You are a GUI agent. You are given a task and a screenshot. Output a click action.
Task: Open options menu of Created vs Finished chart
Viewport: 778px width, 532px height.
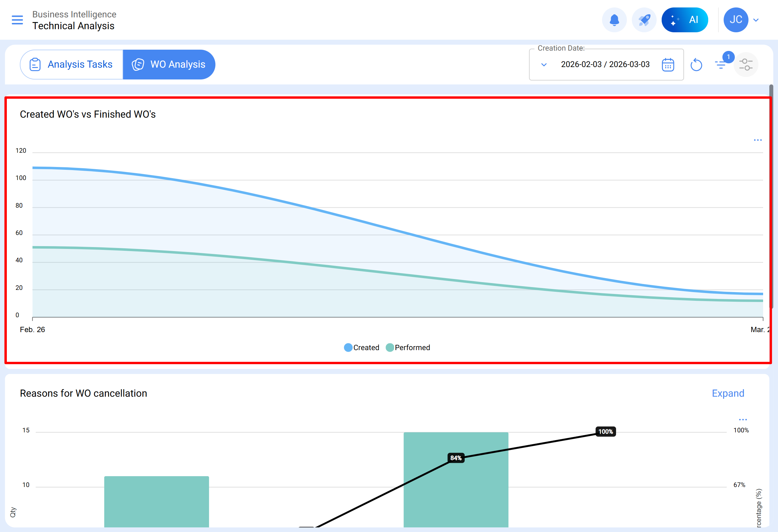(758, 140)
